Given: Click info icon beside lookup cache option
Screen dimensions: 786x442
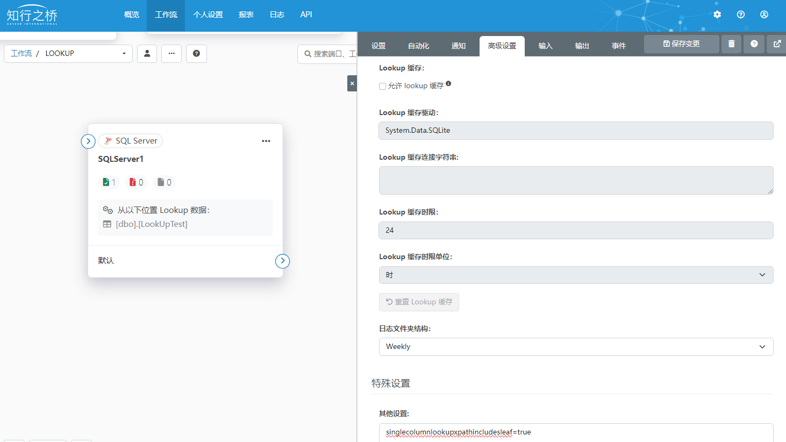Looking at the screenshot, I should point(448,83).
